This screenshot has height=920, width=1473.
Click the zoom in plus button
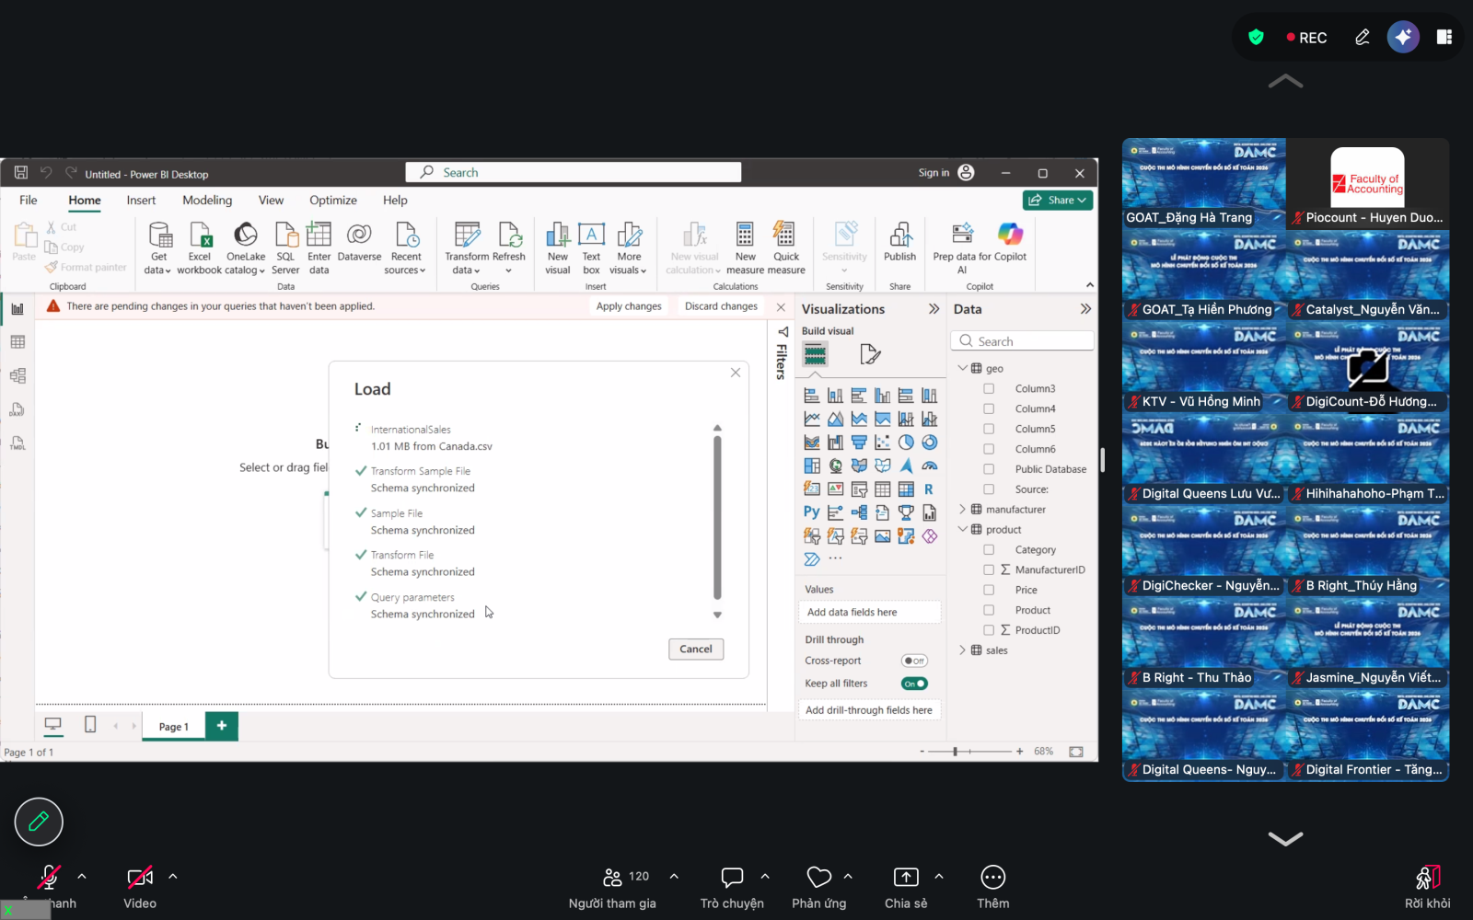coord(1020,752)
